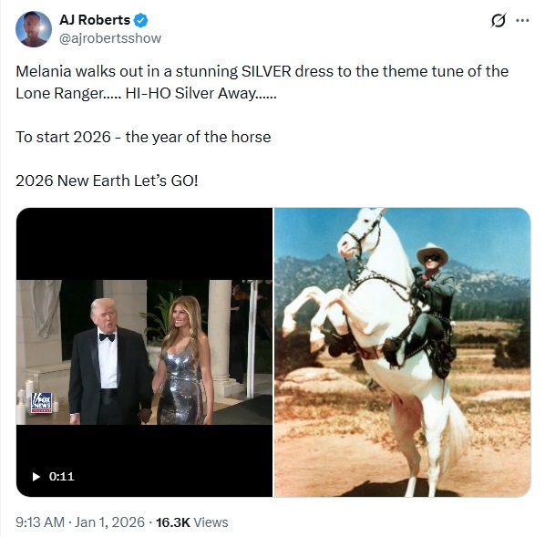This screenshot has width=545, height=537.
Task: Click the 0:11 video duration label
Action: tap(62, 477)
